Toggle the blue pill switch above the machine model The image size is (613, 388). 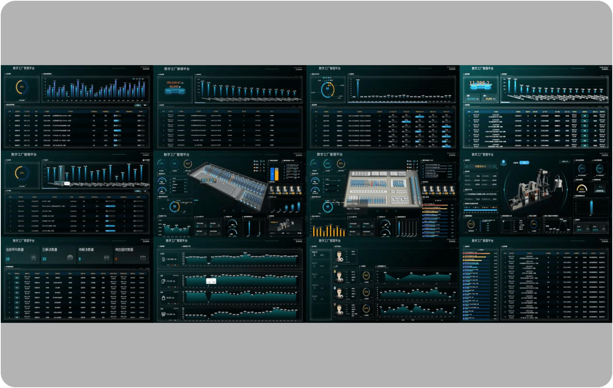(x=524, y=163)
